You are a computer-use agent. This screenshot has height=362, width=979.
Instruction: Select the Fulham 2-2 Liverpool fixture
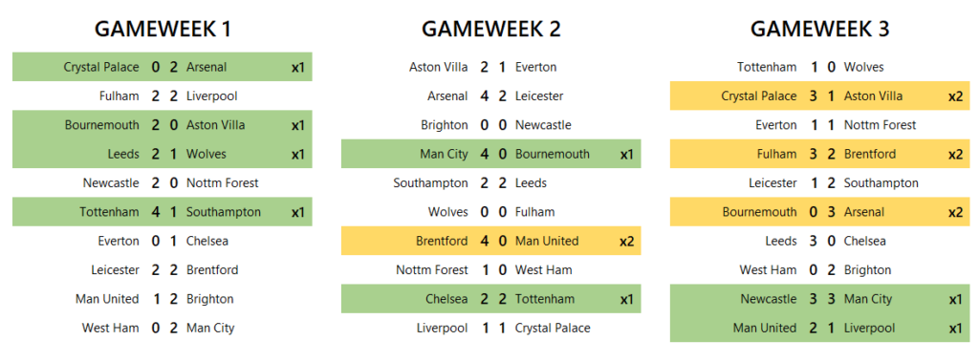point(163,96)
